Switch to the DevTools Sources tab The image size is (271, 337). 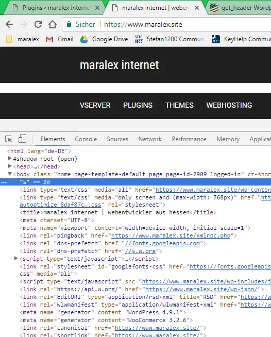117,139
